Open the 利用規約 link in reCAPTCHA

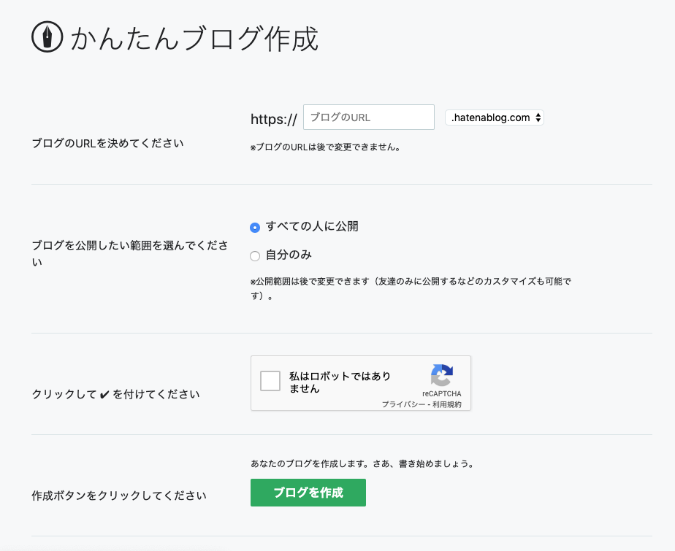(x=447, y=404)
